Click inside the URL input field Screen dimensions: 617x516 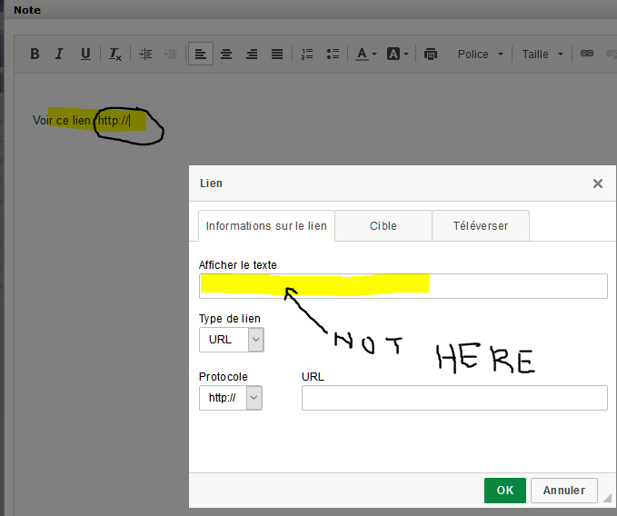coord(454,398)
